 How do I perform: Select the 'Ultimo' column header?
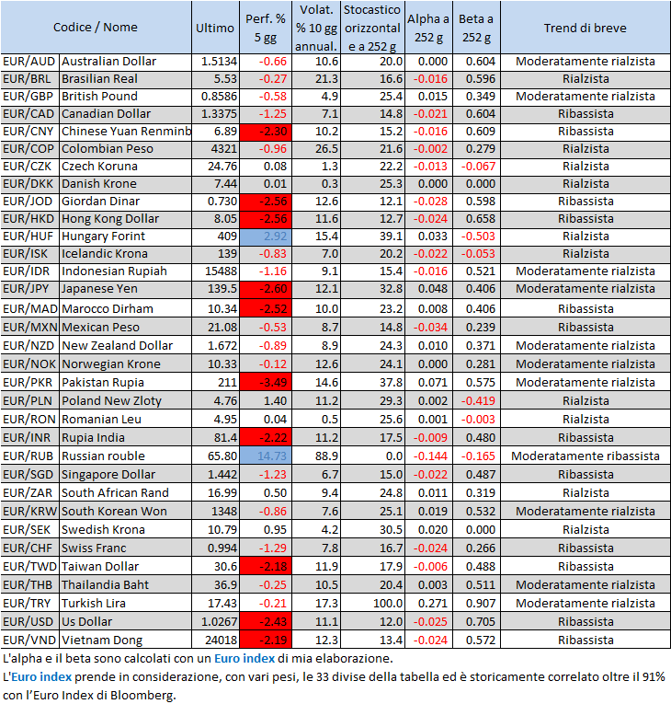coord(215,28)
